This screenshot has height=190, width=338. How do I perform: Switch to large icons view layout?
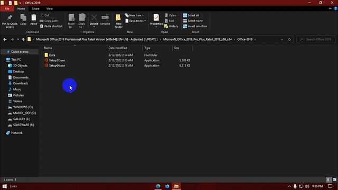pyautogui.click(x=334, y=179)
